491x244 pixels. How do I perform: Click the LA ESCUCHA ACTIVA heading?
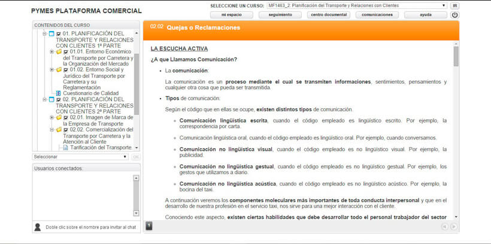click(x=179, y=49)
